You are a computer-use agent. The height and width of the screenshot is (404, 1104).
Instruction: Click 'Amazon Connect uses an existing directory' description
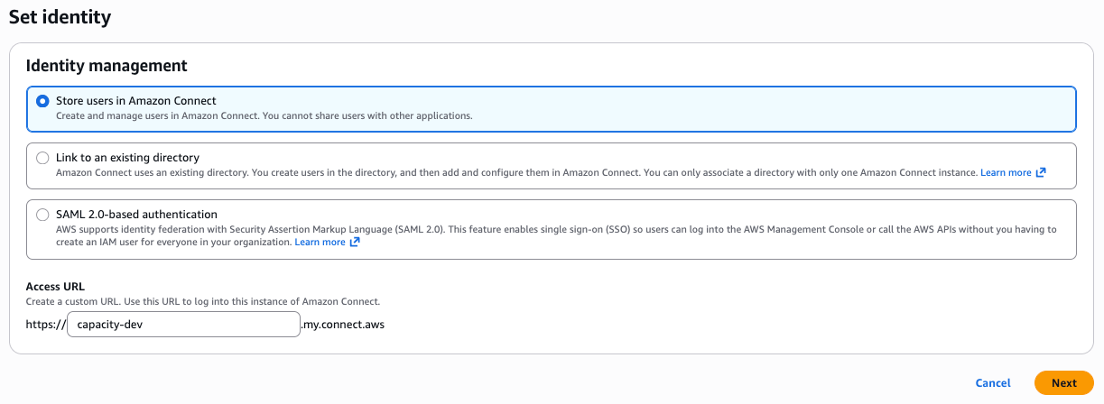click(x=516, y=172)
